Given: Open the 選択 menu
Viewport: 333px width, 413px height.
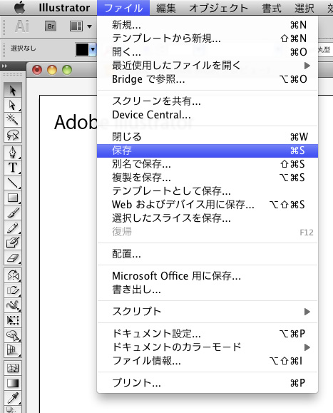Looking at the screenshot, I should coord(304,8).
